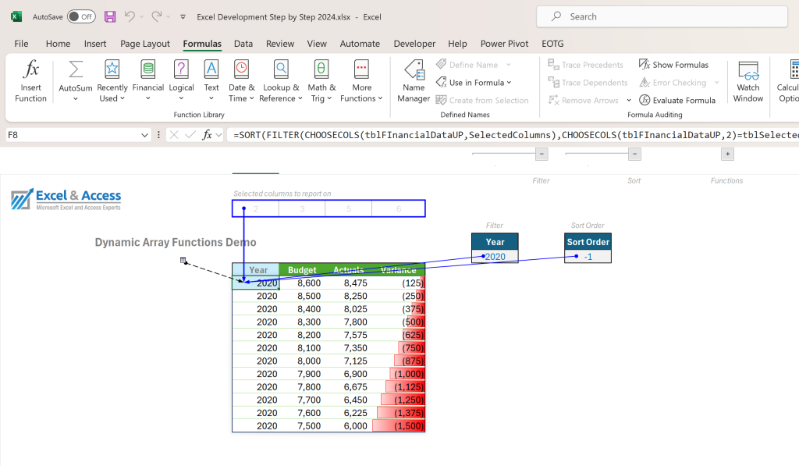This screenshot has width=799, height=466.
Task: Open Evaluate Formula dialog
Action: click(x=677, y=101)
